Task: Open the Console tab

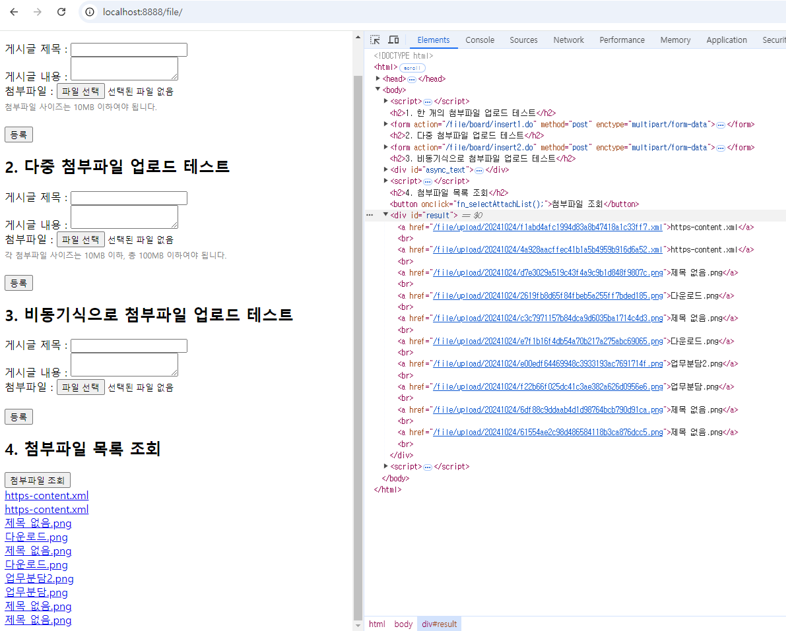Action: point(480,40)
